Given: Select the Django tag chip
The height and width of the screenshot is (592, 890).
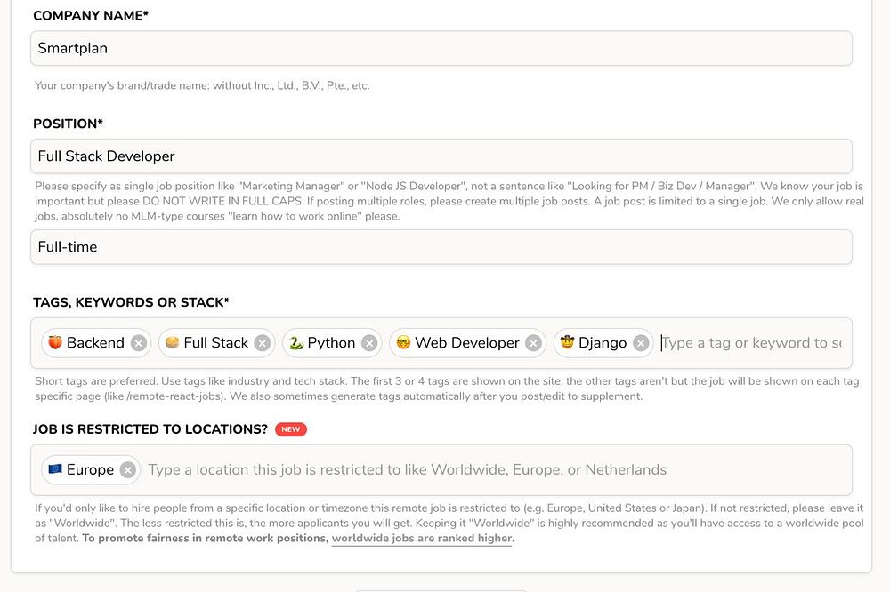Looking at the screenshot, I should (603, 343).
